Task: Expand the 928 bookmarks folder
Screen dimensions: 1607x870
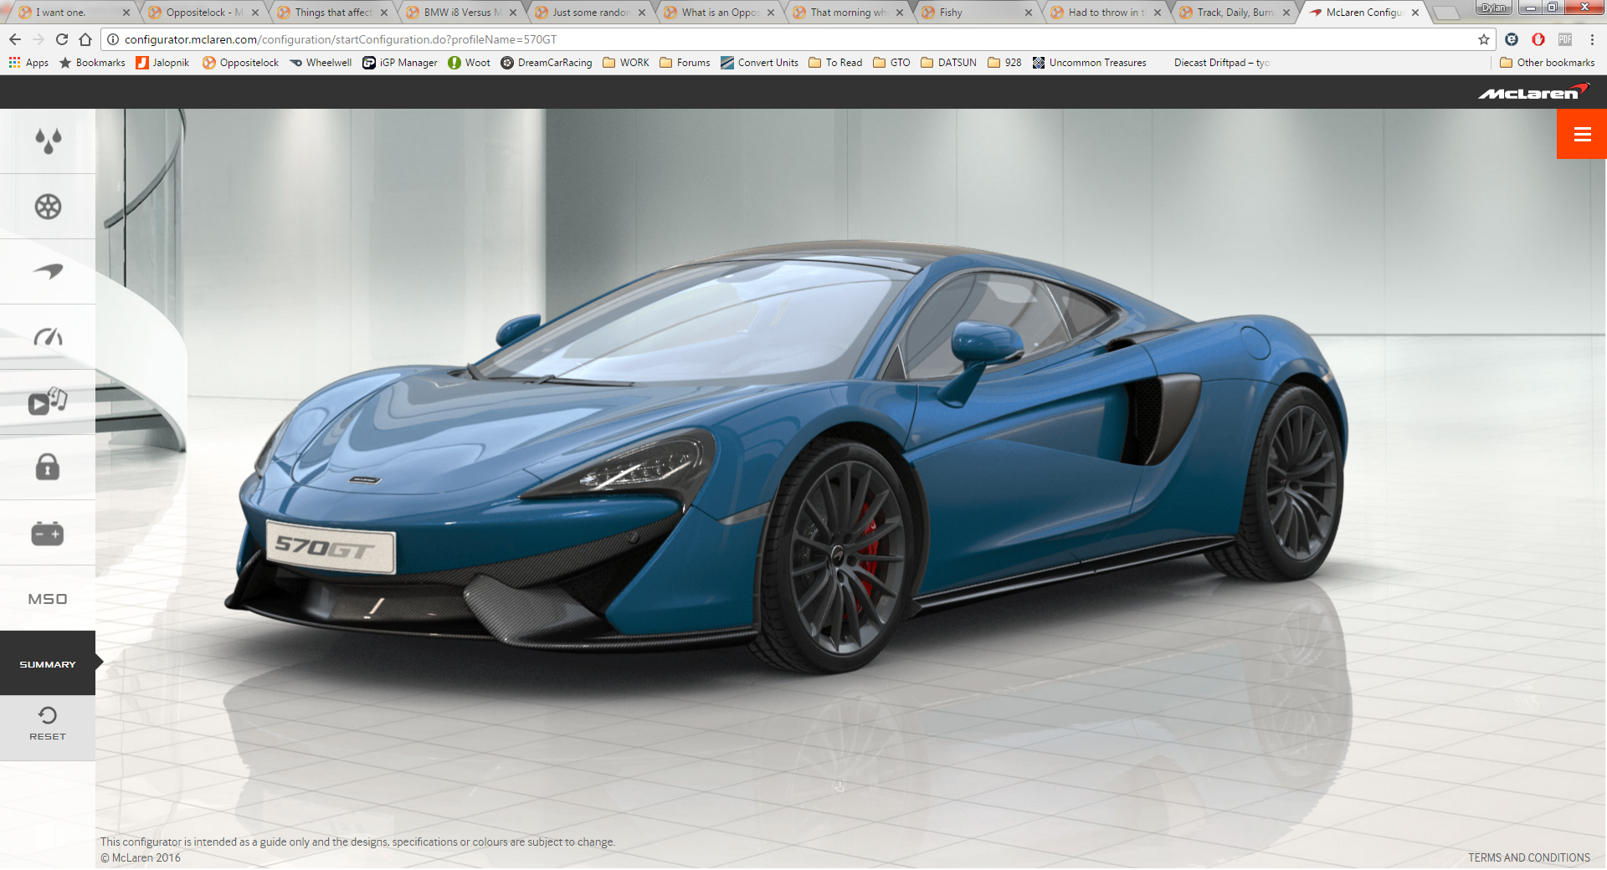Action: point(1004,63)
